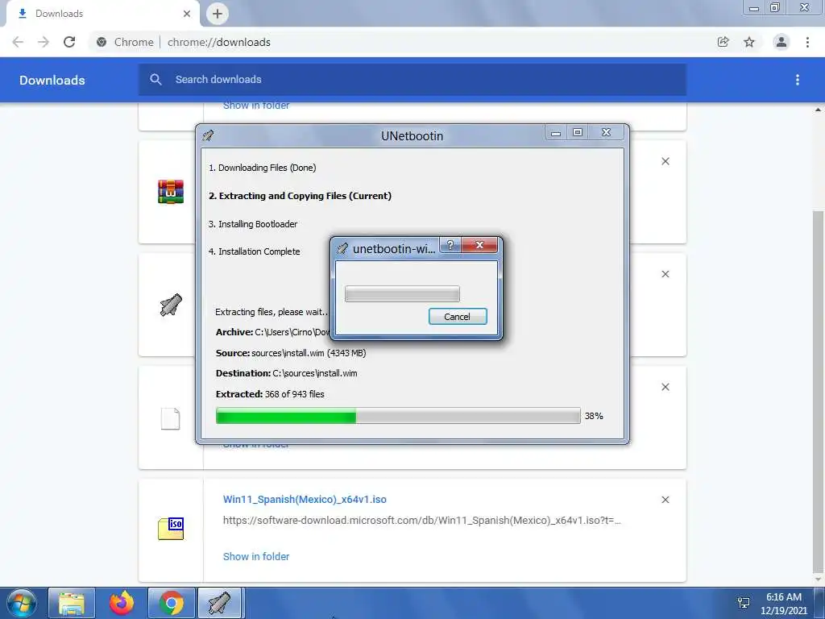Bookmark this page with star icon
Screen dimensions: 825x619
749,42
